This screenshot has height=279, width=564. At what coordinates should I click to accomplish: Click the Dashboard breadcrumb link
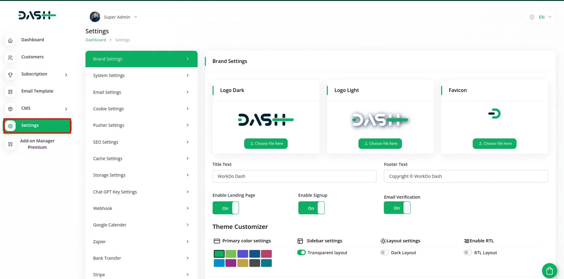(96, 40)
